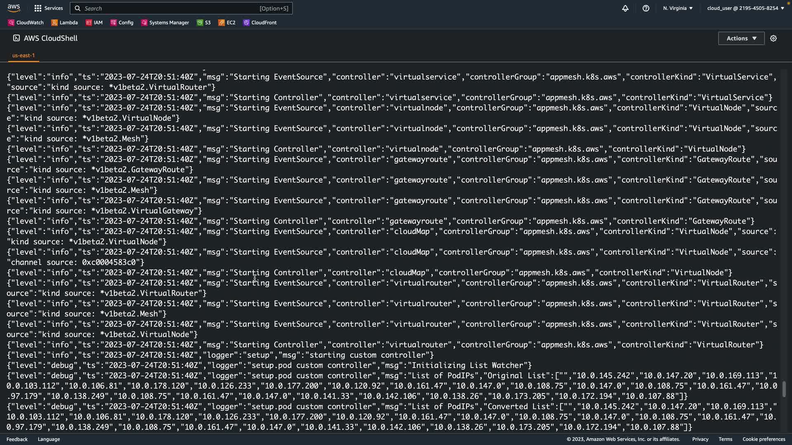Viewport: 792px width, 445px height.
Task: Open CloudShell settings gear
Action: [x=773, y=38]
